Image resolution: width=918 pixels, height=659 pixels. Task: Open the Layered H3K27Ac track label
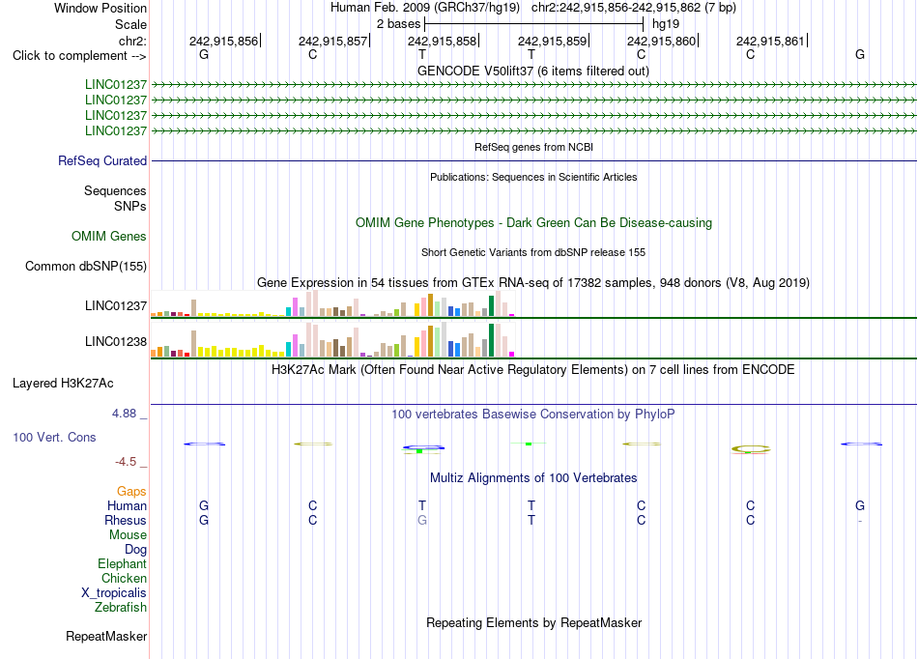[63, 384]
